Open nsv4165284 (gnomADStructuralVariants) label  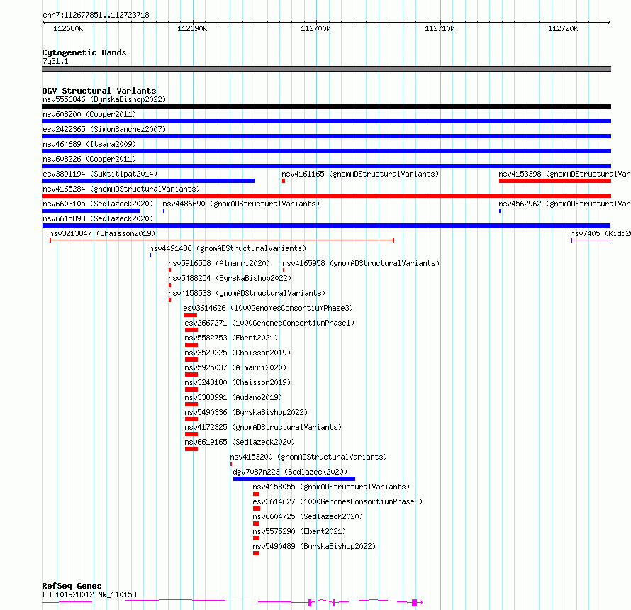(121, 189)
